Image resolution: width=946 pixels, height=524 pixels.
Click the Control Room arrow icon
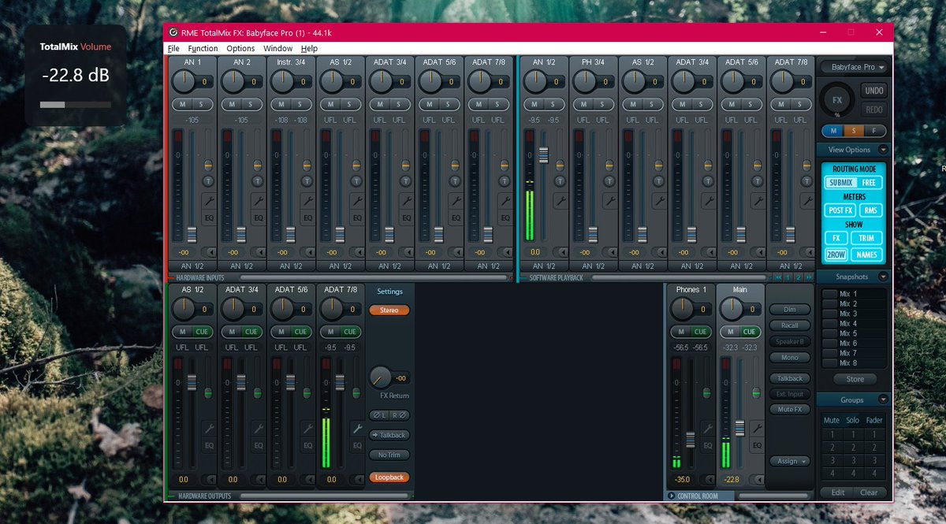click(x=672, y=496)
